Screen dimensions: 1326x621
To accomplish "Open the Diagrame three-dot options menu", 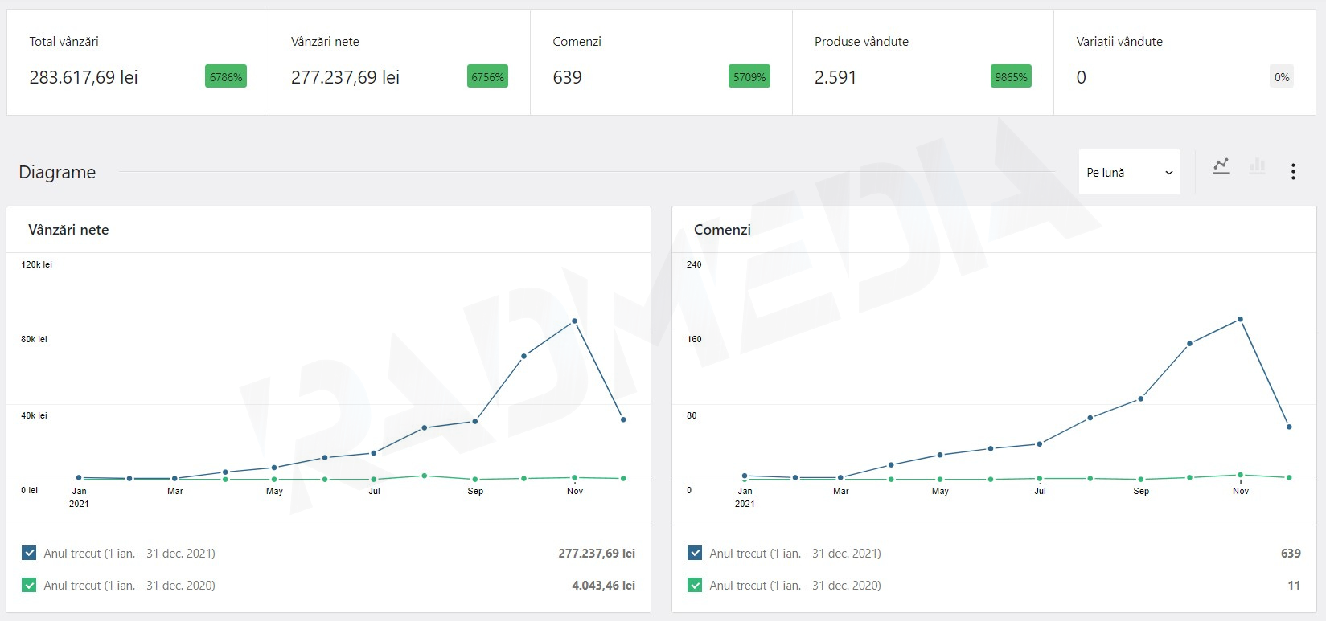I will point(1293,171).
